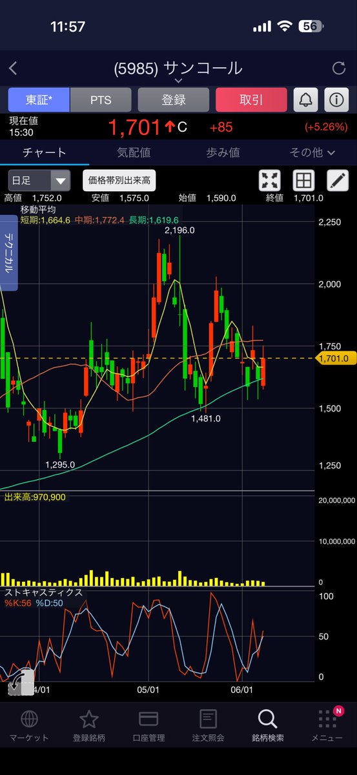Tap the battery indicator in status bar
Image resolution: width=357 pixels, height=775 pixels.
coord(311,26)
